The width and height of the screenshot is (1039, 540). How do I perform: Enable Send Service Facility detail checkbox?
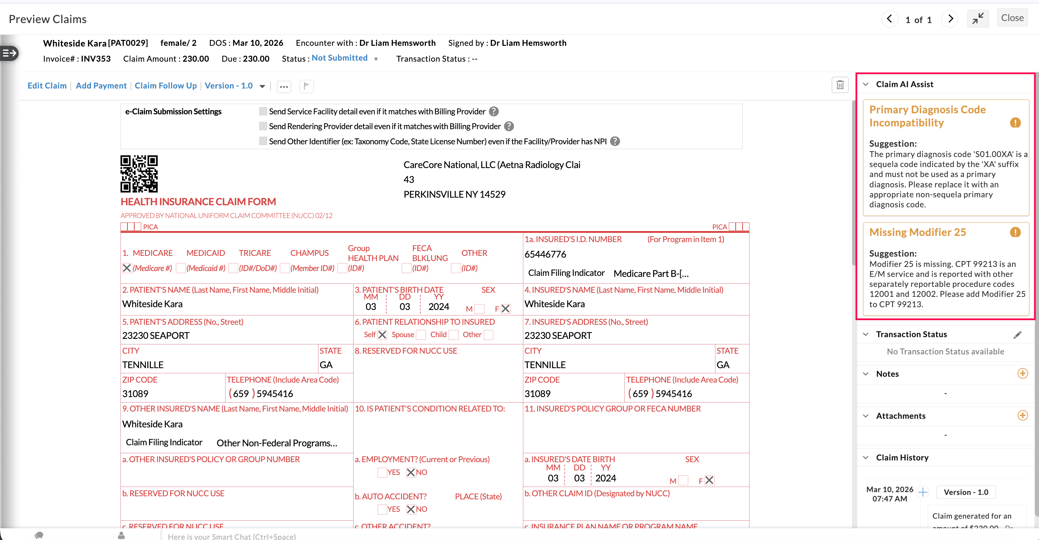263,111
